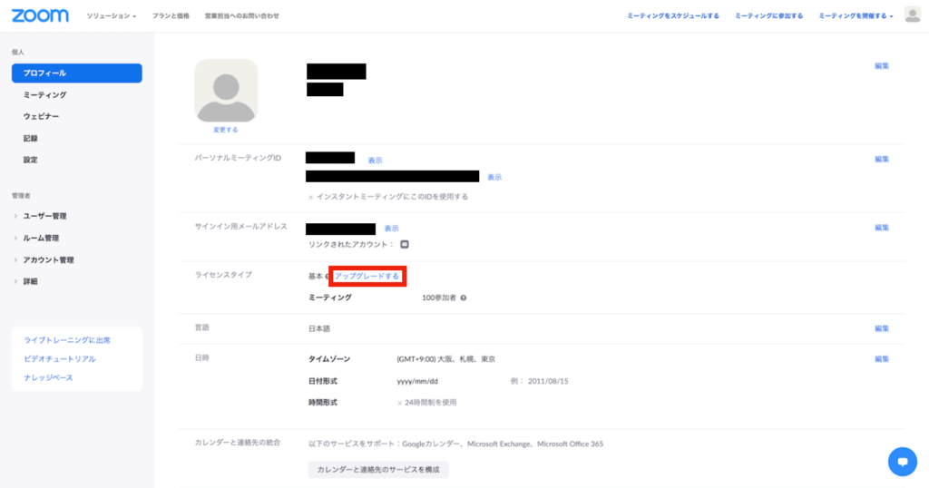Viewport: 929px width, 488px height.
Task: Click the info icon next to 基本
Action: point(328,276)
